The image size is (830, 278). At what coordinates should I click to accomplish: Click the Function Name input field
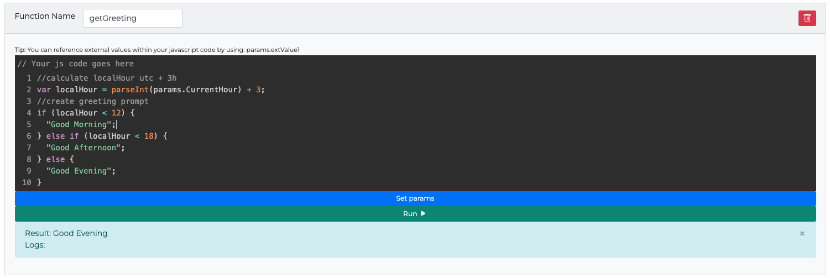132,18
